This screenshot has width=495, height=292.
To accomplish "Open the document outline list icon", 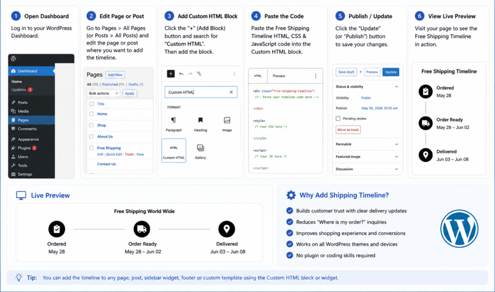I will 199,74.
